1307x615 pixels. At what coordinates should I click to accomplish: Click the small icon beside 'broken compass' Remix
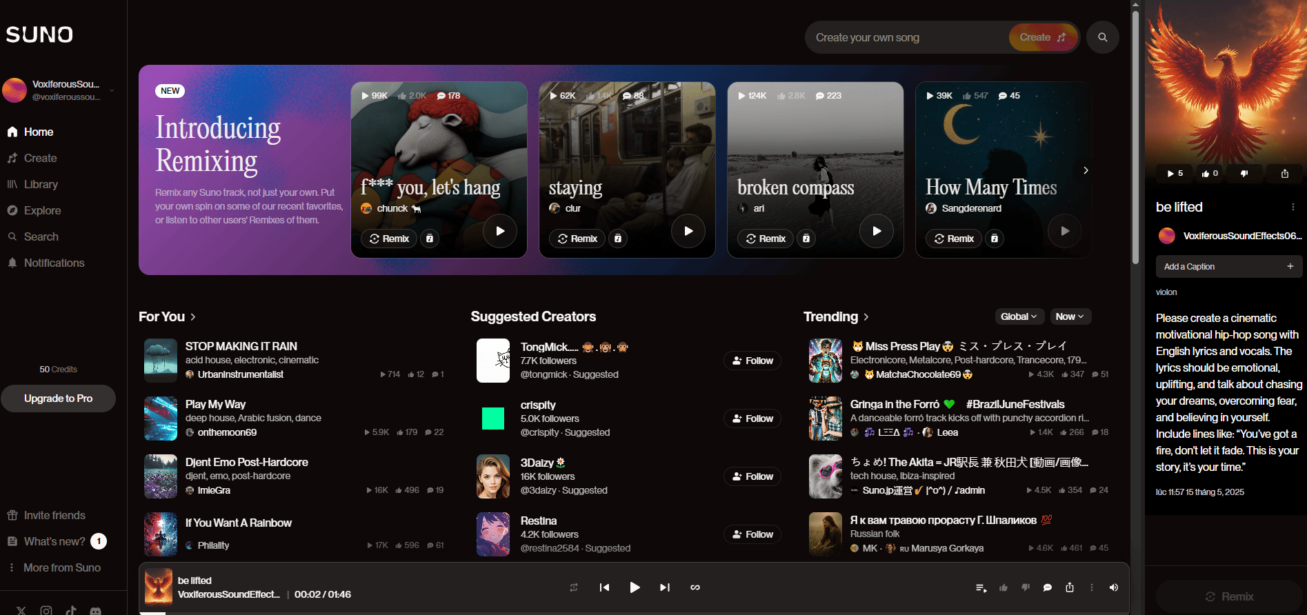[806, 239]
